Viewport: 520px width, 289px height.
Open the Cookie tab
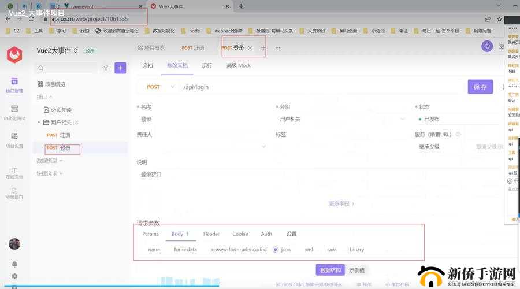click(x=240, y=234)
